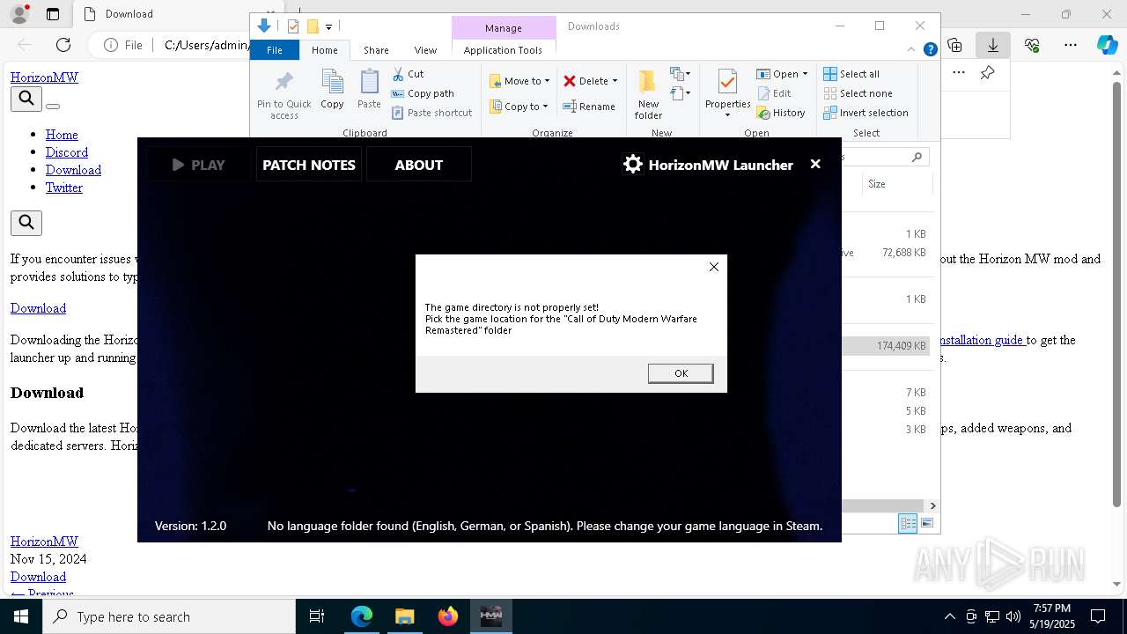
Task: Click the Copy icon in Explorer ribbon
Action: point(332,90)
